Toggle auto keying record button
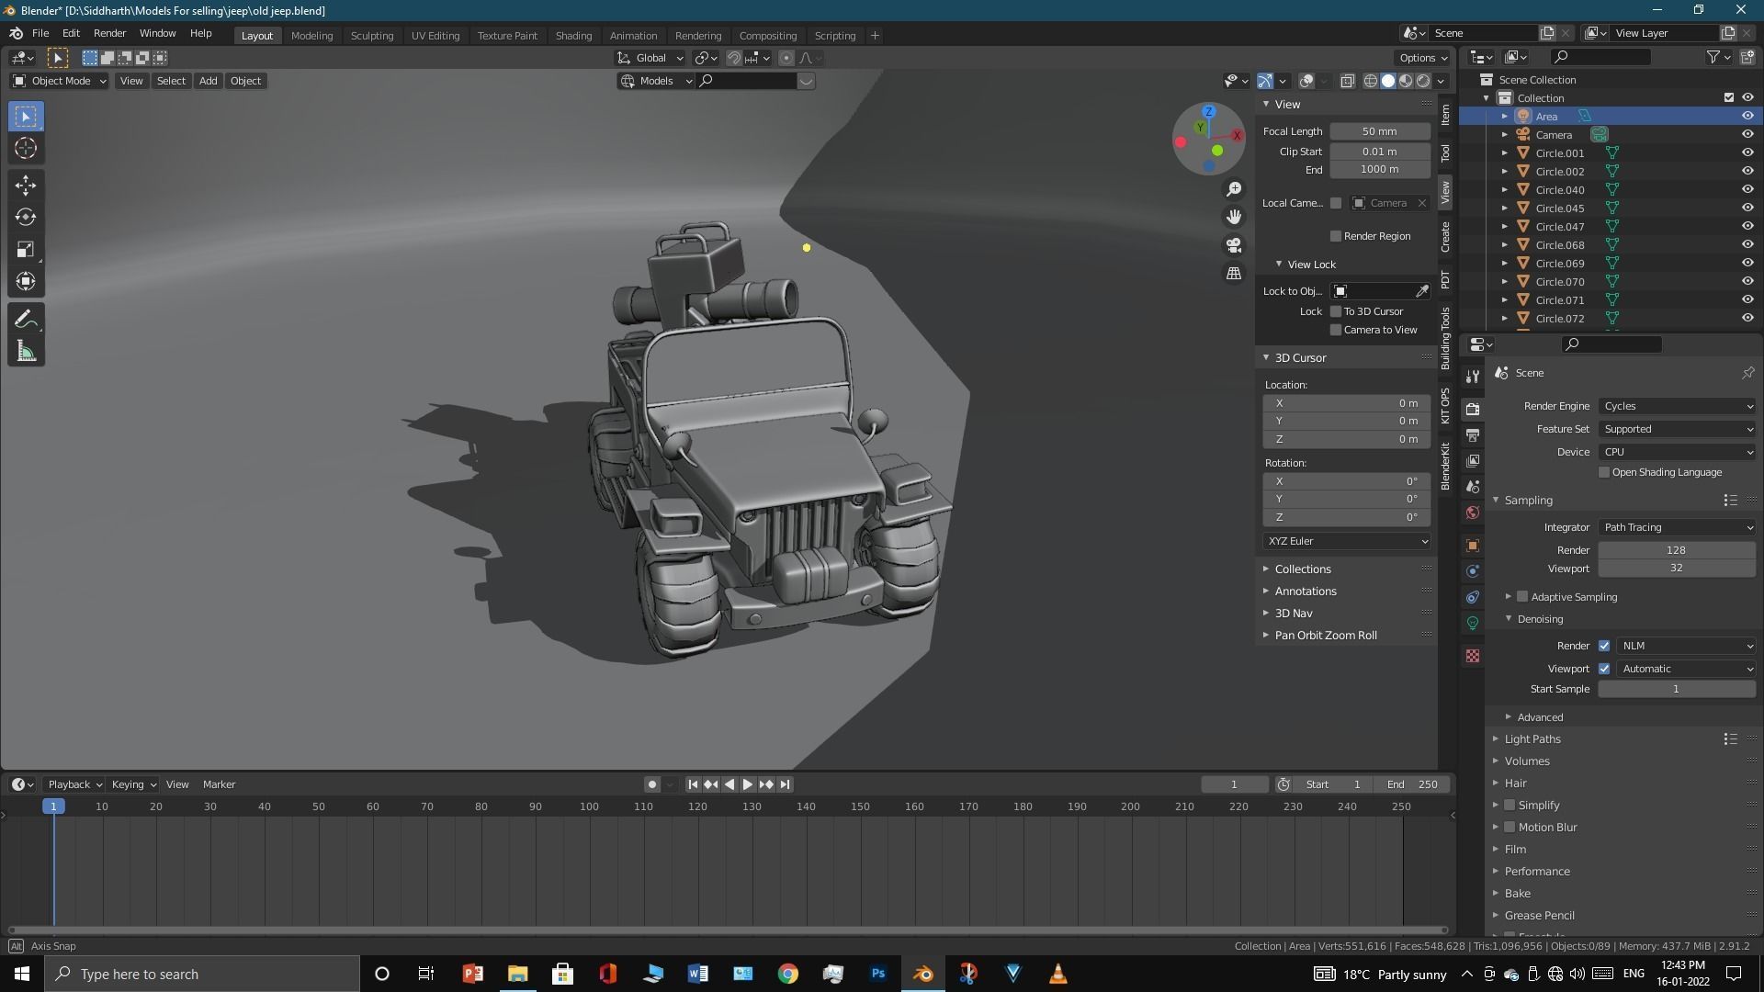 point(652,784)
